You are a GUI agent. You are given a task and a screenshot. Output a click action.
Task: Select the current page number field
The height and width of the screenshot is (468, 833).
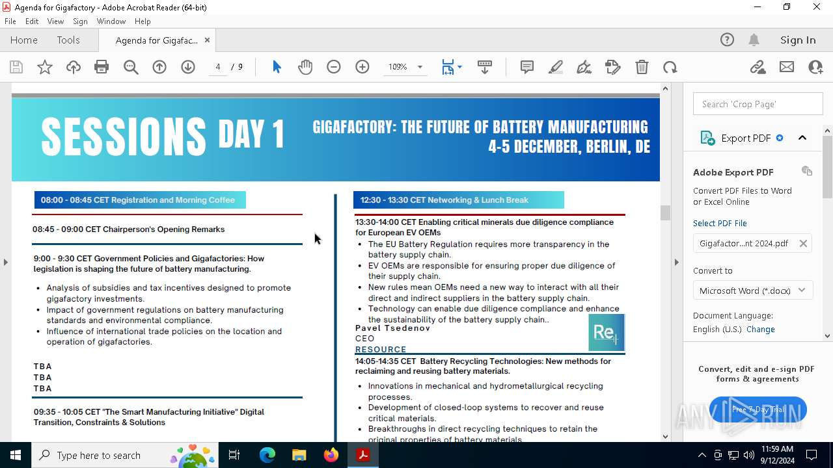pos(218,67)
